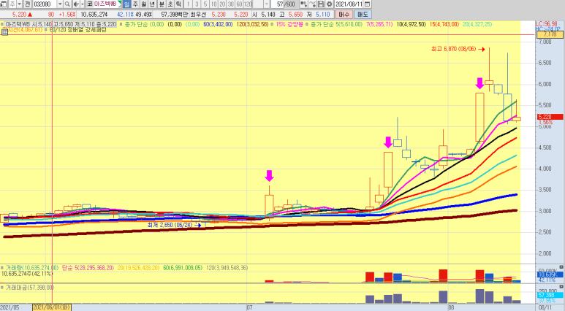This screenshot has width=565, height=311.
Task: Click the volume 단순 5(28,295,368,20) legend
Action: [88, 268]
